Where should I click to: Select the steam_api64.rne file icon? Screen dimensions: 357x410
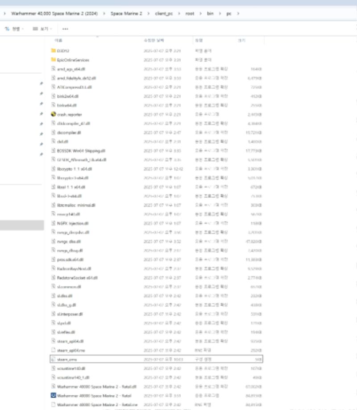point(54,350)
